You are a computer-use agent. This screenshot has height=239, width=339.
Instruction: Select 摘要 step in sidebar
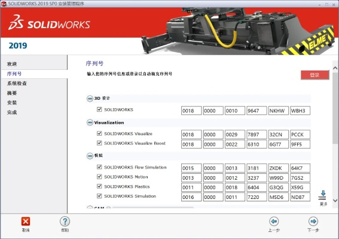(x=12, y=93)
